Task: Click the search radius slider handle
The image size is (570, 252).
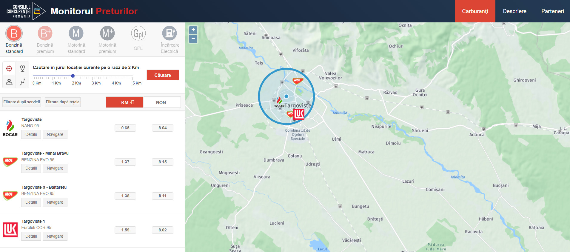Action: pos(73,76)
